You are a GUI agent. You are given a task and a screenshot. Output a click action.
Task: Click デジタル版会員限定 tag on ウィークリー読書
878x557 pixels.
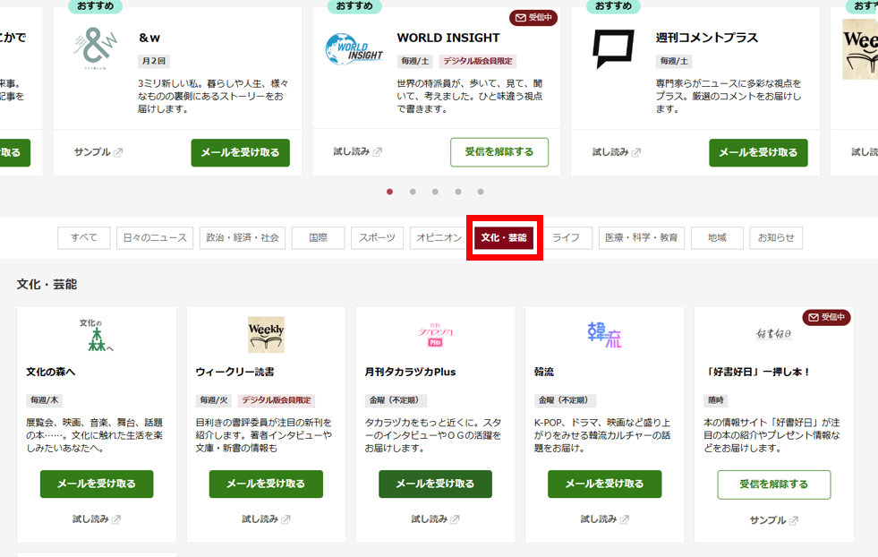point(277,400)
